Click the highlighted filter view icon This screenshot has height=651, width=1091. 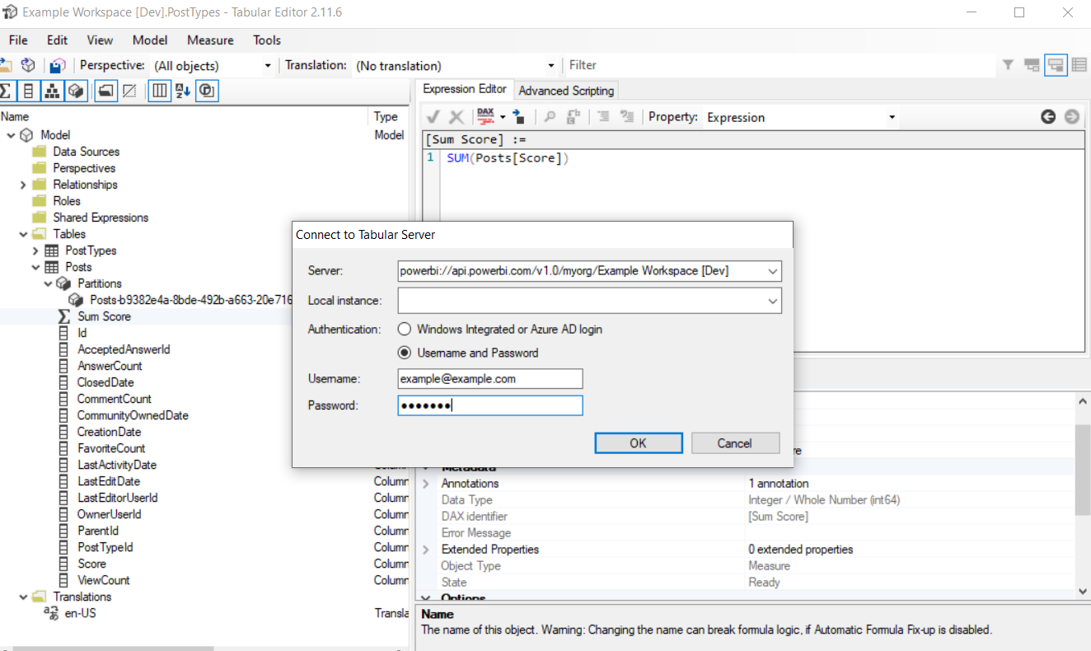(x=1056, y=65)
